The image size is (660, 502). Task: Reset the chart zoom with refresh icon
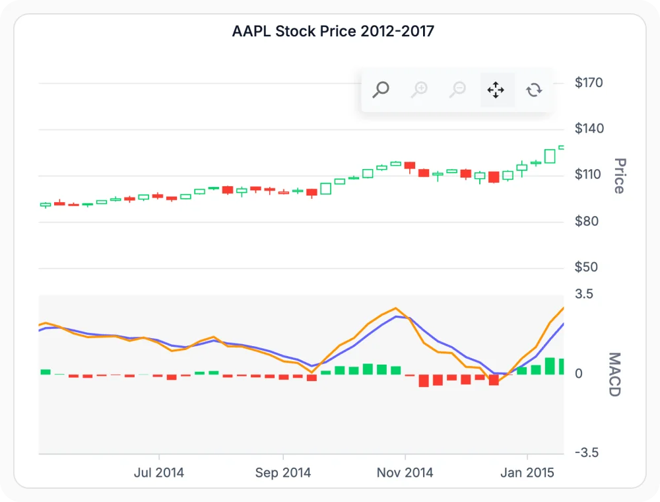pyautogui.click(x=534, y=90)
